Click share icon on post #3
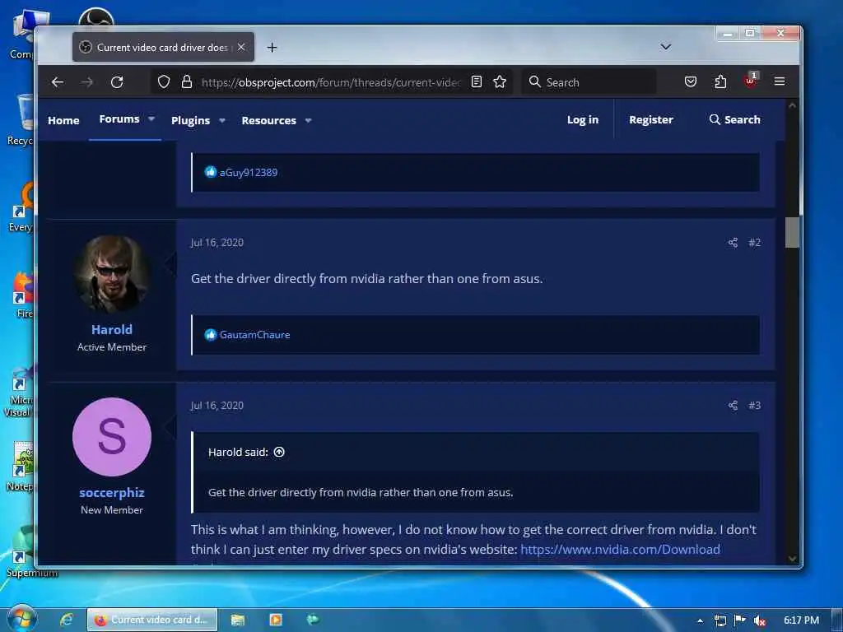Screen dimensions: 843x632 pos(733,405)
